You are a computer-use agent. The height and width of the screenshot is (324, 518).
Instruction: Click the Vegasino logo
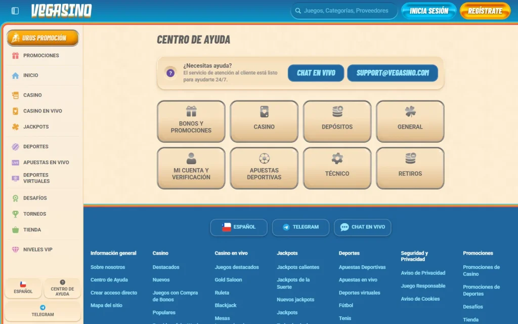pyautogui.click(x=61, y=11)
